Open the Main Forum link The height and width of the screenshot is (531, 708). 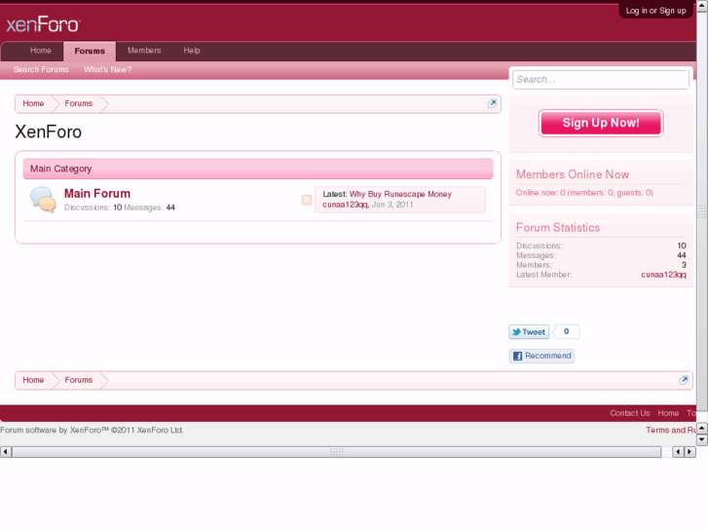(97, 194)
